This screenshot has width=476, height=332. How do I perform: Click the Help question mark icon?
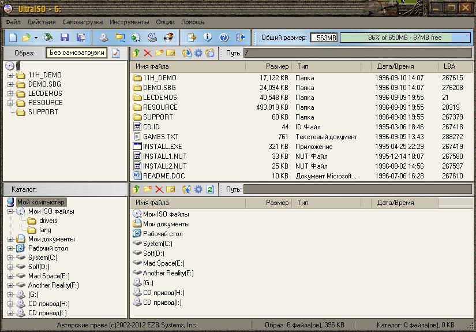click(x=224, y=38)
